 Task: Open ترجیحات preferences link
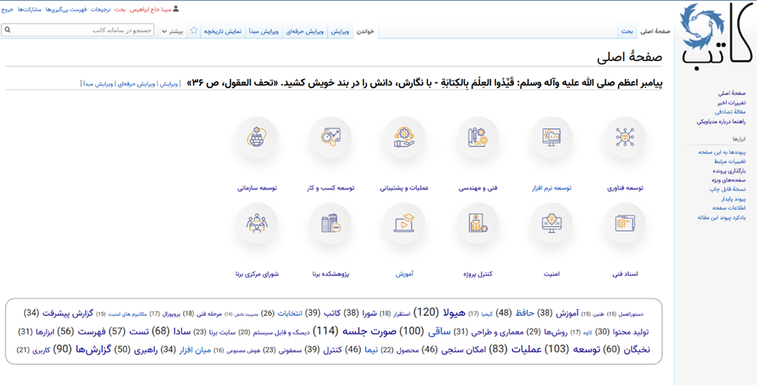[101, 9]
